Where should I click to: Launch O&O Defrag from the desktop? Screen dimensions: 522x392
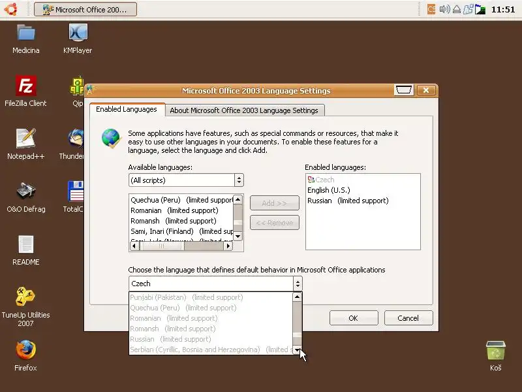25,191
